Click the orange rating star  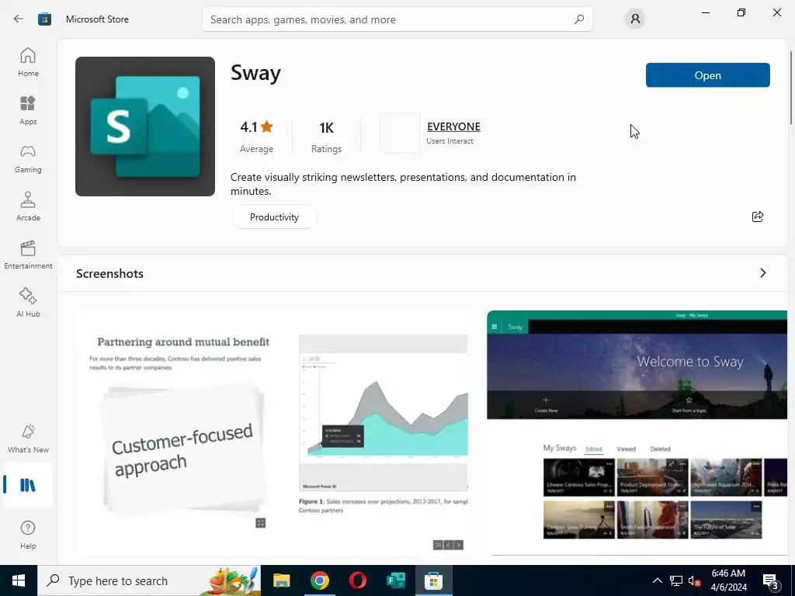pyautogui.click(x=267, y=126)
